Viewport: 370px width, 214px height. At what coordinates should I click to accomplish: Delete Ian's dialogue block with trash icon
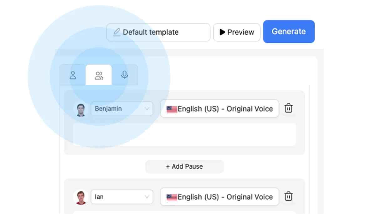click(x=288, y=196)
